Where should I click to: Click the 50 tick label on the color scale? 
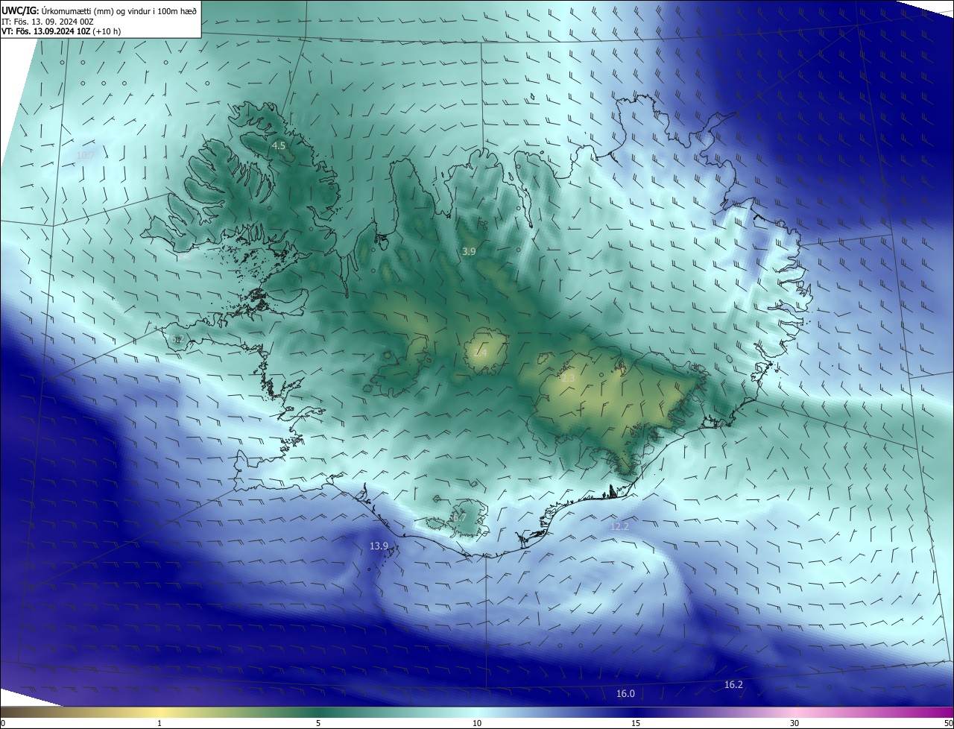(947, 723)
